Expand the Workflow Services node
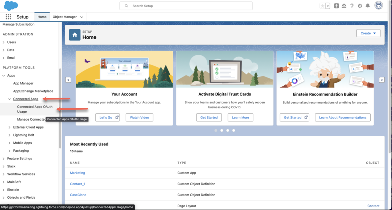Viewport: 392px width, 210px height. pos(4,174)
